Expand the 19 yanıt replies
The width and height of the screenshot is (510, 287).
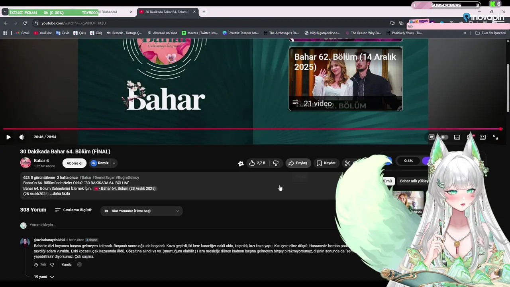(x=44, y=277)
